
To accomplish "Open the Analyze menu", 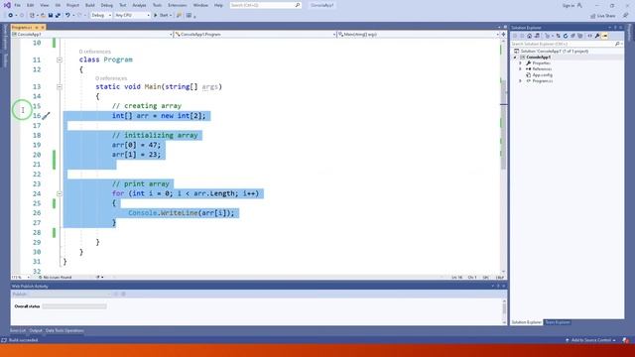I will (139, 5).
